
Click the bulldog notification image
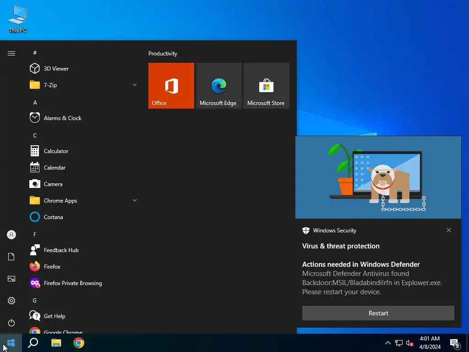click(378, 177)
